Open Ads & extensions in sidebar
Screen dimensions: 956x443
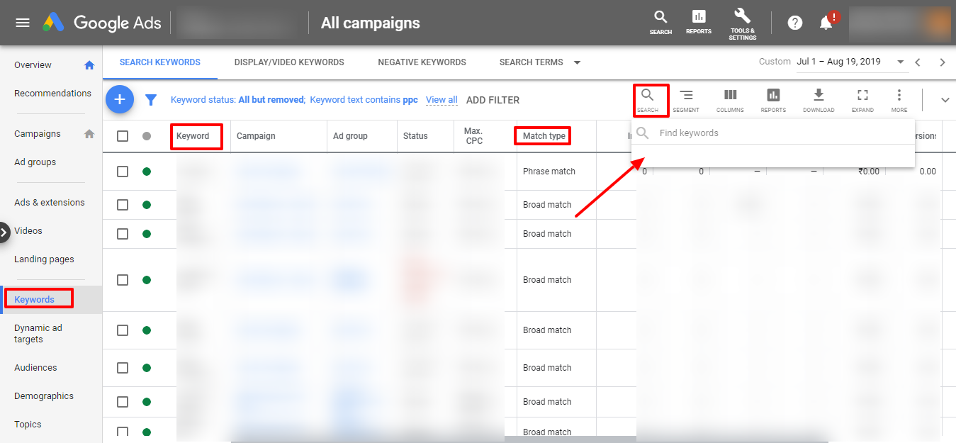[50, 203]
